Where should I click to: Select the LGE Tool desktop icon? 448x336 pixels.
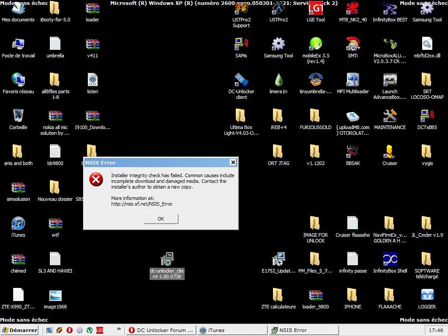(315, 8)
